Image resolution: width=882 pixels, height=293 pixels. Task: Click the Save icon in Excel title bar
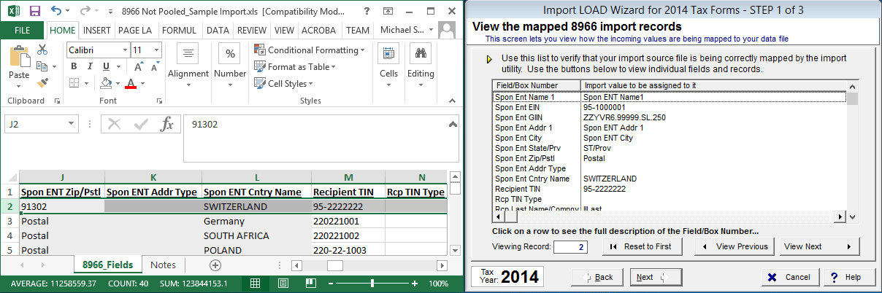click(x=34, y=11)
